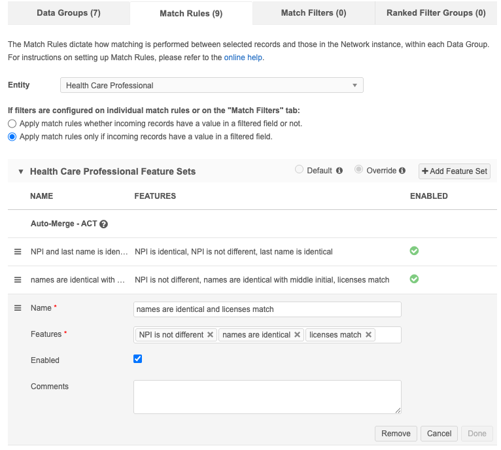Select 'Apply match rules whether incoming records have a value'
Screen dimensions: 501x450
click(x=12, y=124)
